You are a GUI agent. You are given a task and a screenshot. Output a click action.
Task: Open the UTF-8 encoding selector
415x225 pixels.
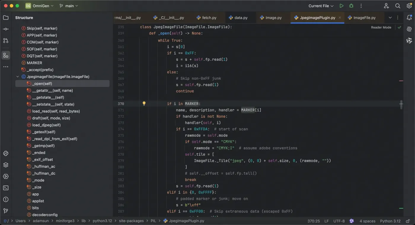[x=339, y=221]
